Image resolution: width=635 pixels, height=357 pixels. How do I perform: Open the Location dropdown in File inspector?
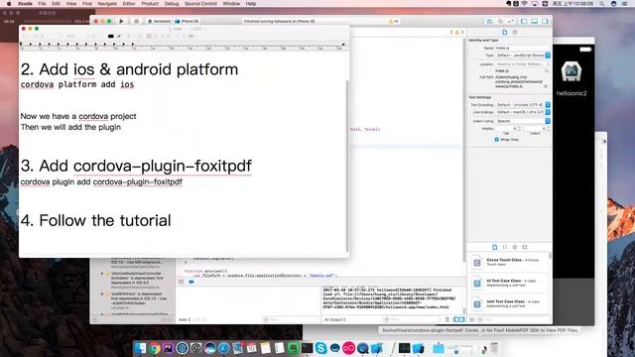pos(523,63)
